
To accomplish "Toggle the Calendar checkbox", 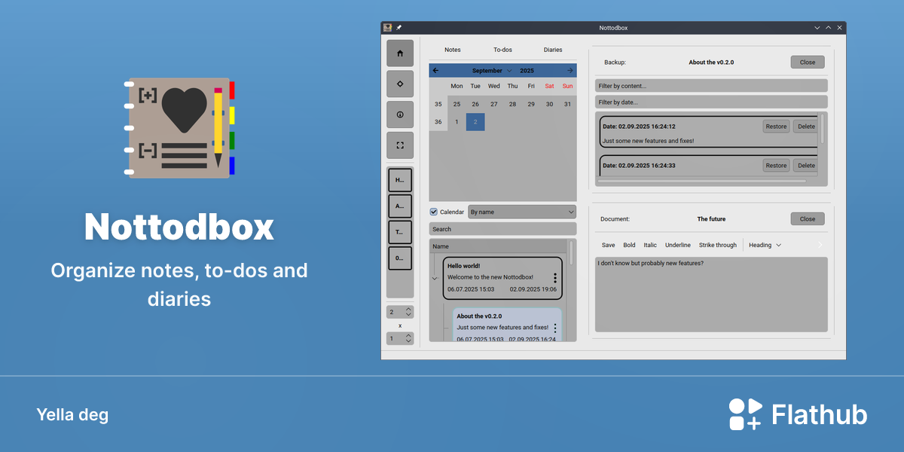I will pos(434,212).
